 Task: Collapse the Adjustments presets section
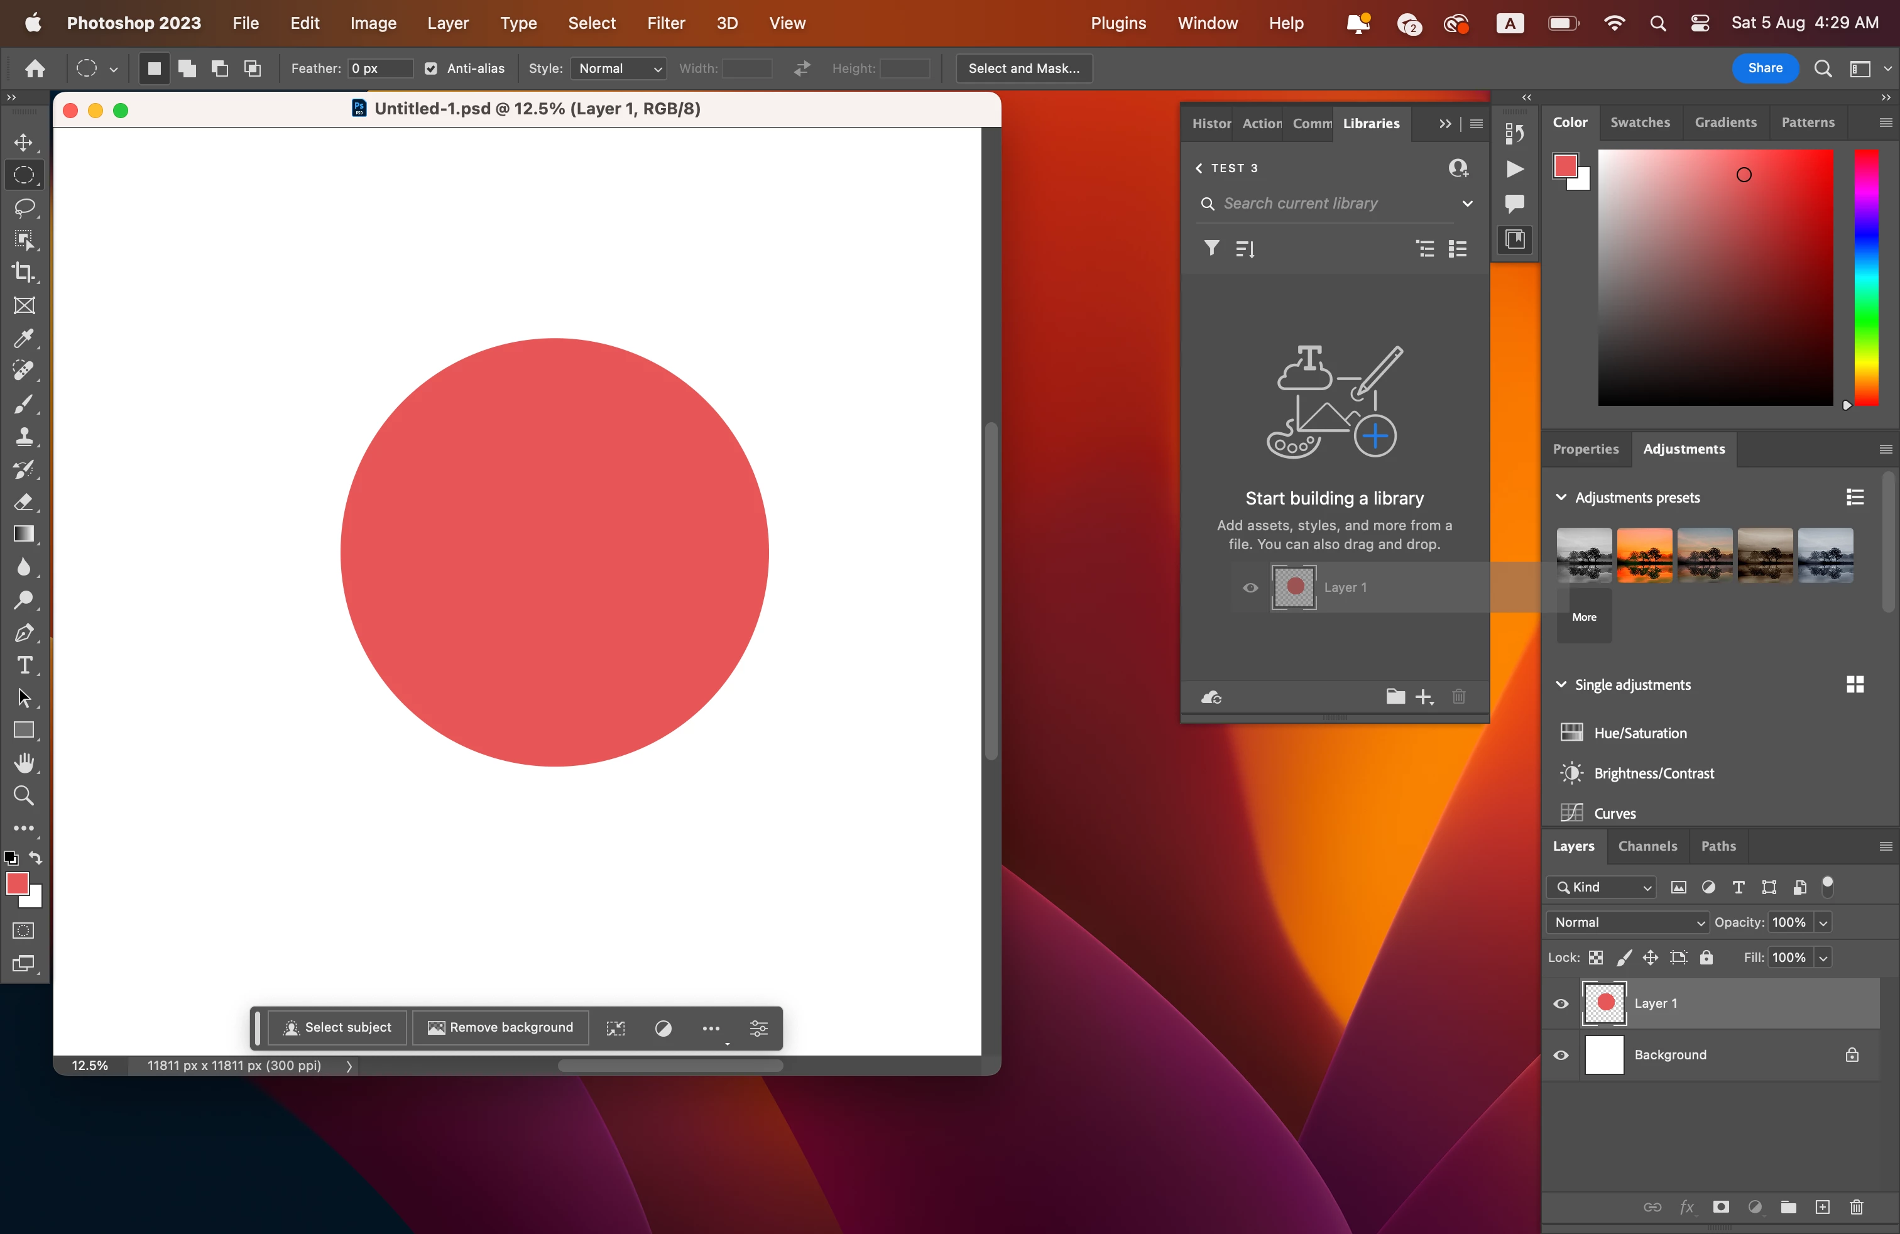tap(1561, 497)
